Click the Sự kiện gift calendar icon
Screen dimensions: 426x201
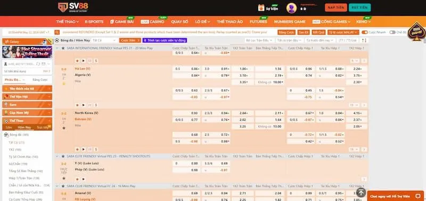pyautogui.click(x=261, y=8)
